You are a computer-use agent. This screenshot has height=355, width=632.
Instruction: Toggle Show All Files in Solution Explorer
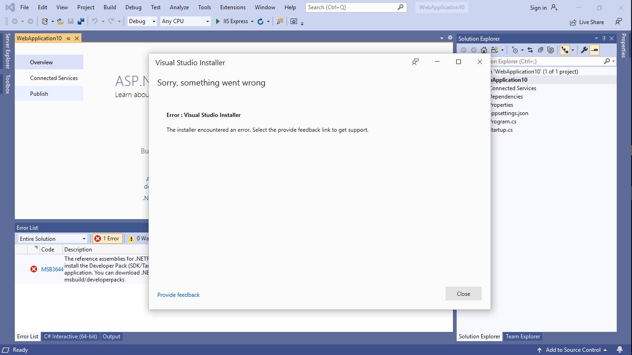pos(551,50)
